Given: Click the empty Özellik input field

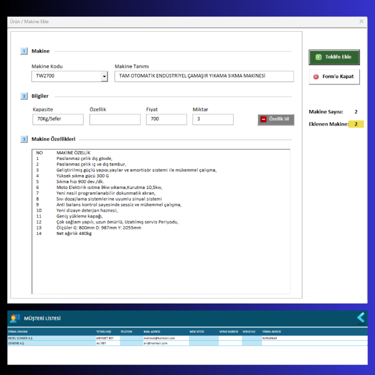Looking at the screenshot, I should [x=115, y=119].
